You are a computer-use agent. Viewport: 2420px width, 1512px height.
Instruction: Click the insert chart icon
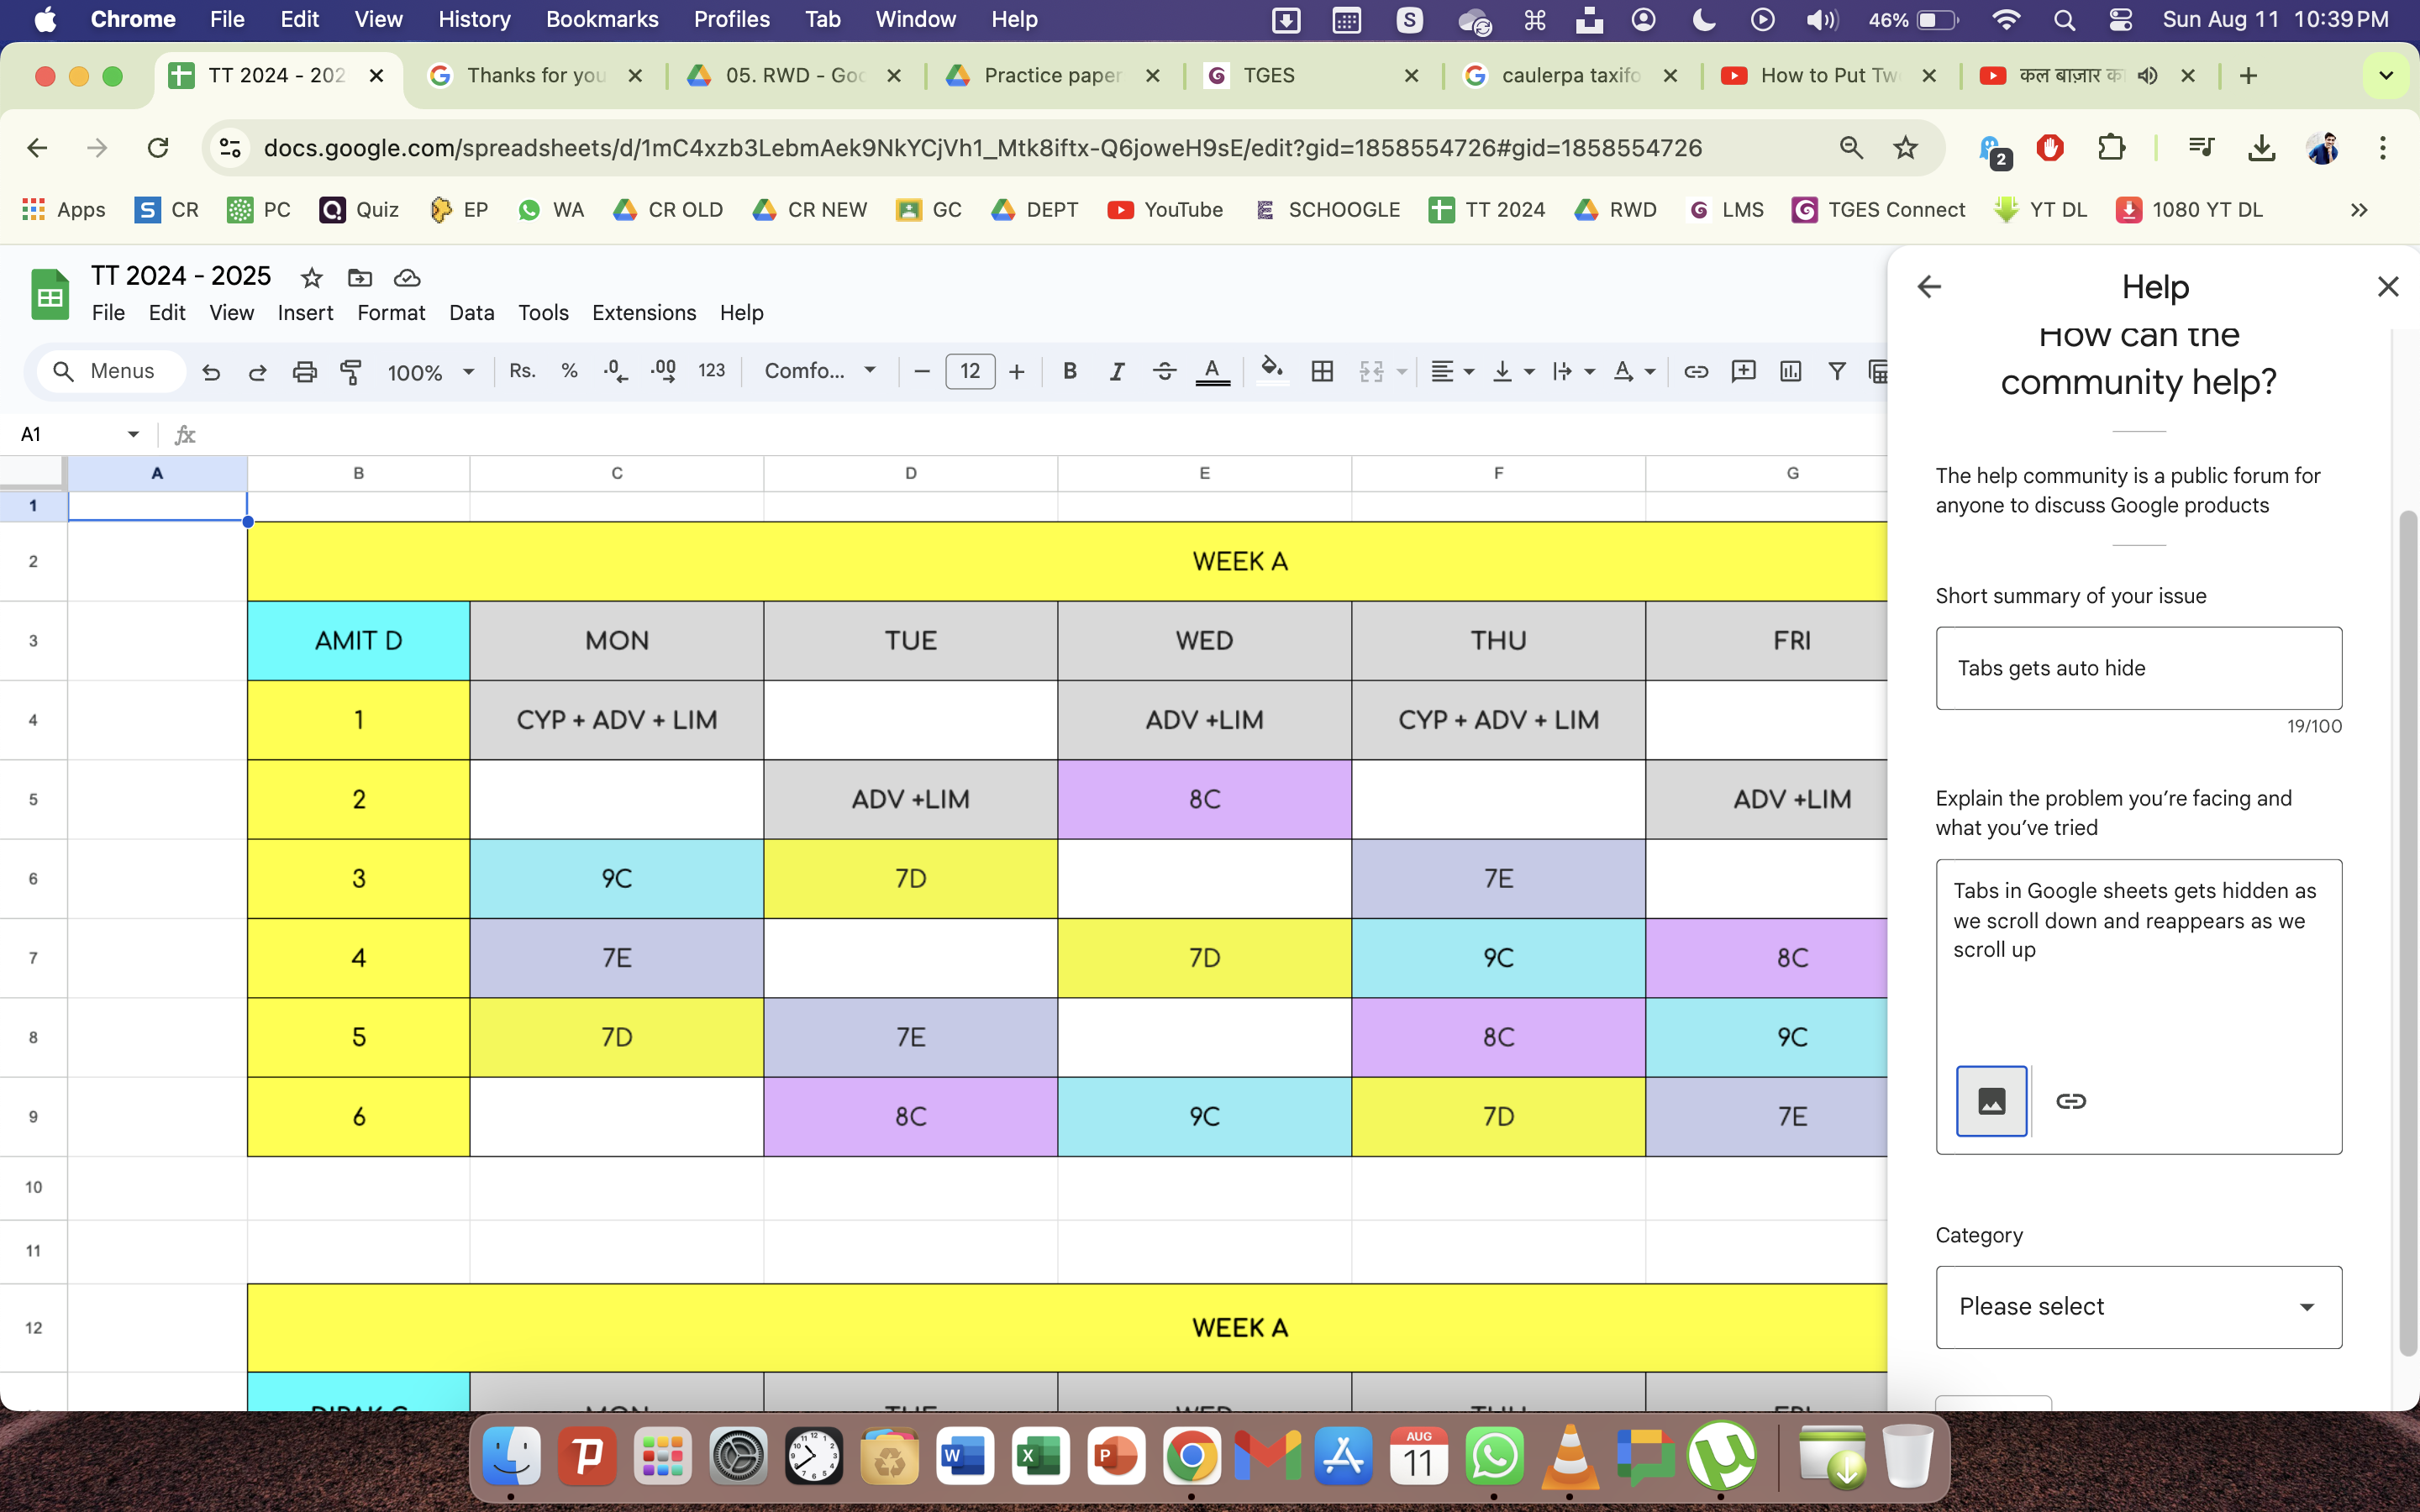pyautogui.click(x=1790, y=372)
